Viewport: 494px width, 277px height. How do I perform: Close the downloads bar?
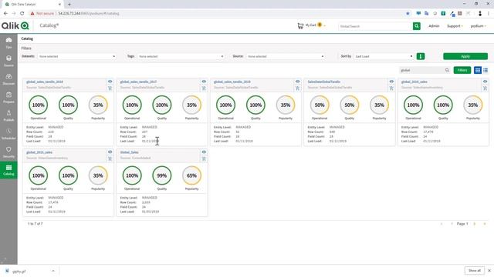[x=489, y=270]
